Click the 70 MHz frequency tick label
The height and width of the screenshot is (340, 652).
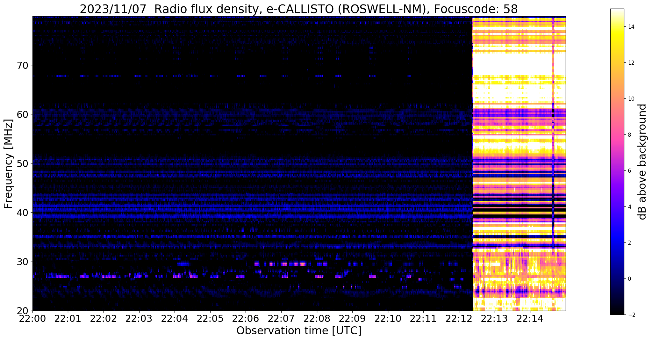tap(22, 65)
